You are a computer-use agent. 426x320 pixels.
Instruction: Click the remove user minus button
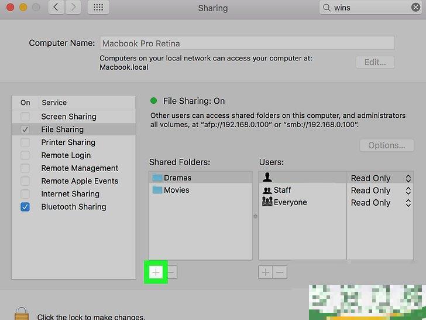[x=280, y=273]
